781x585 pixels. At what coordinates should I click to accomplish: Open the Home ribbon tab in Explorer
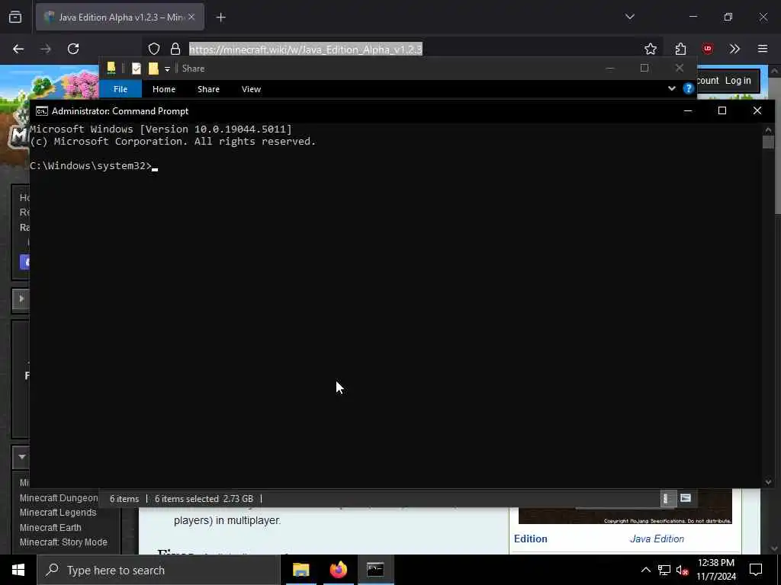[x=164, y=89]
